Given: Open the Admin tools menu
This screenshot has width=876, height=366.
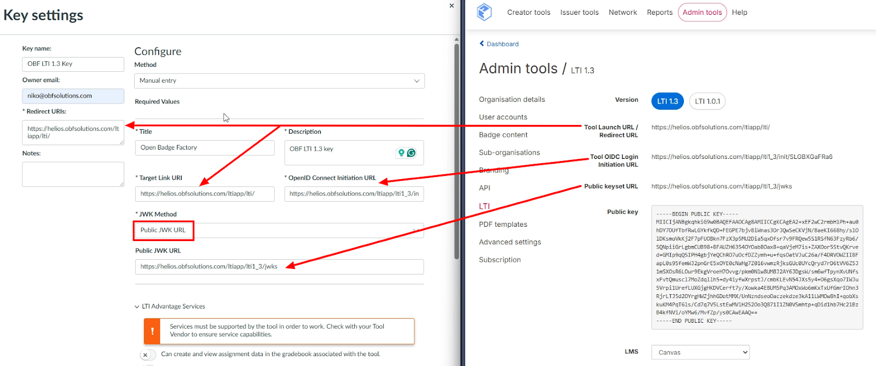Looking at the screenshot, I should pos(702,12).
